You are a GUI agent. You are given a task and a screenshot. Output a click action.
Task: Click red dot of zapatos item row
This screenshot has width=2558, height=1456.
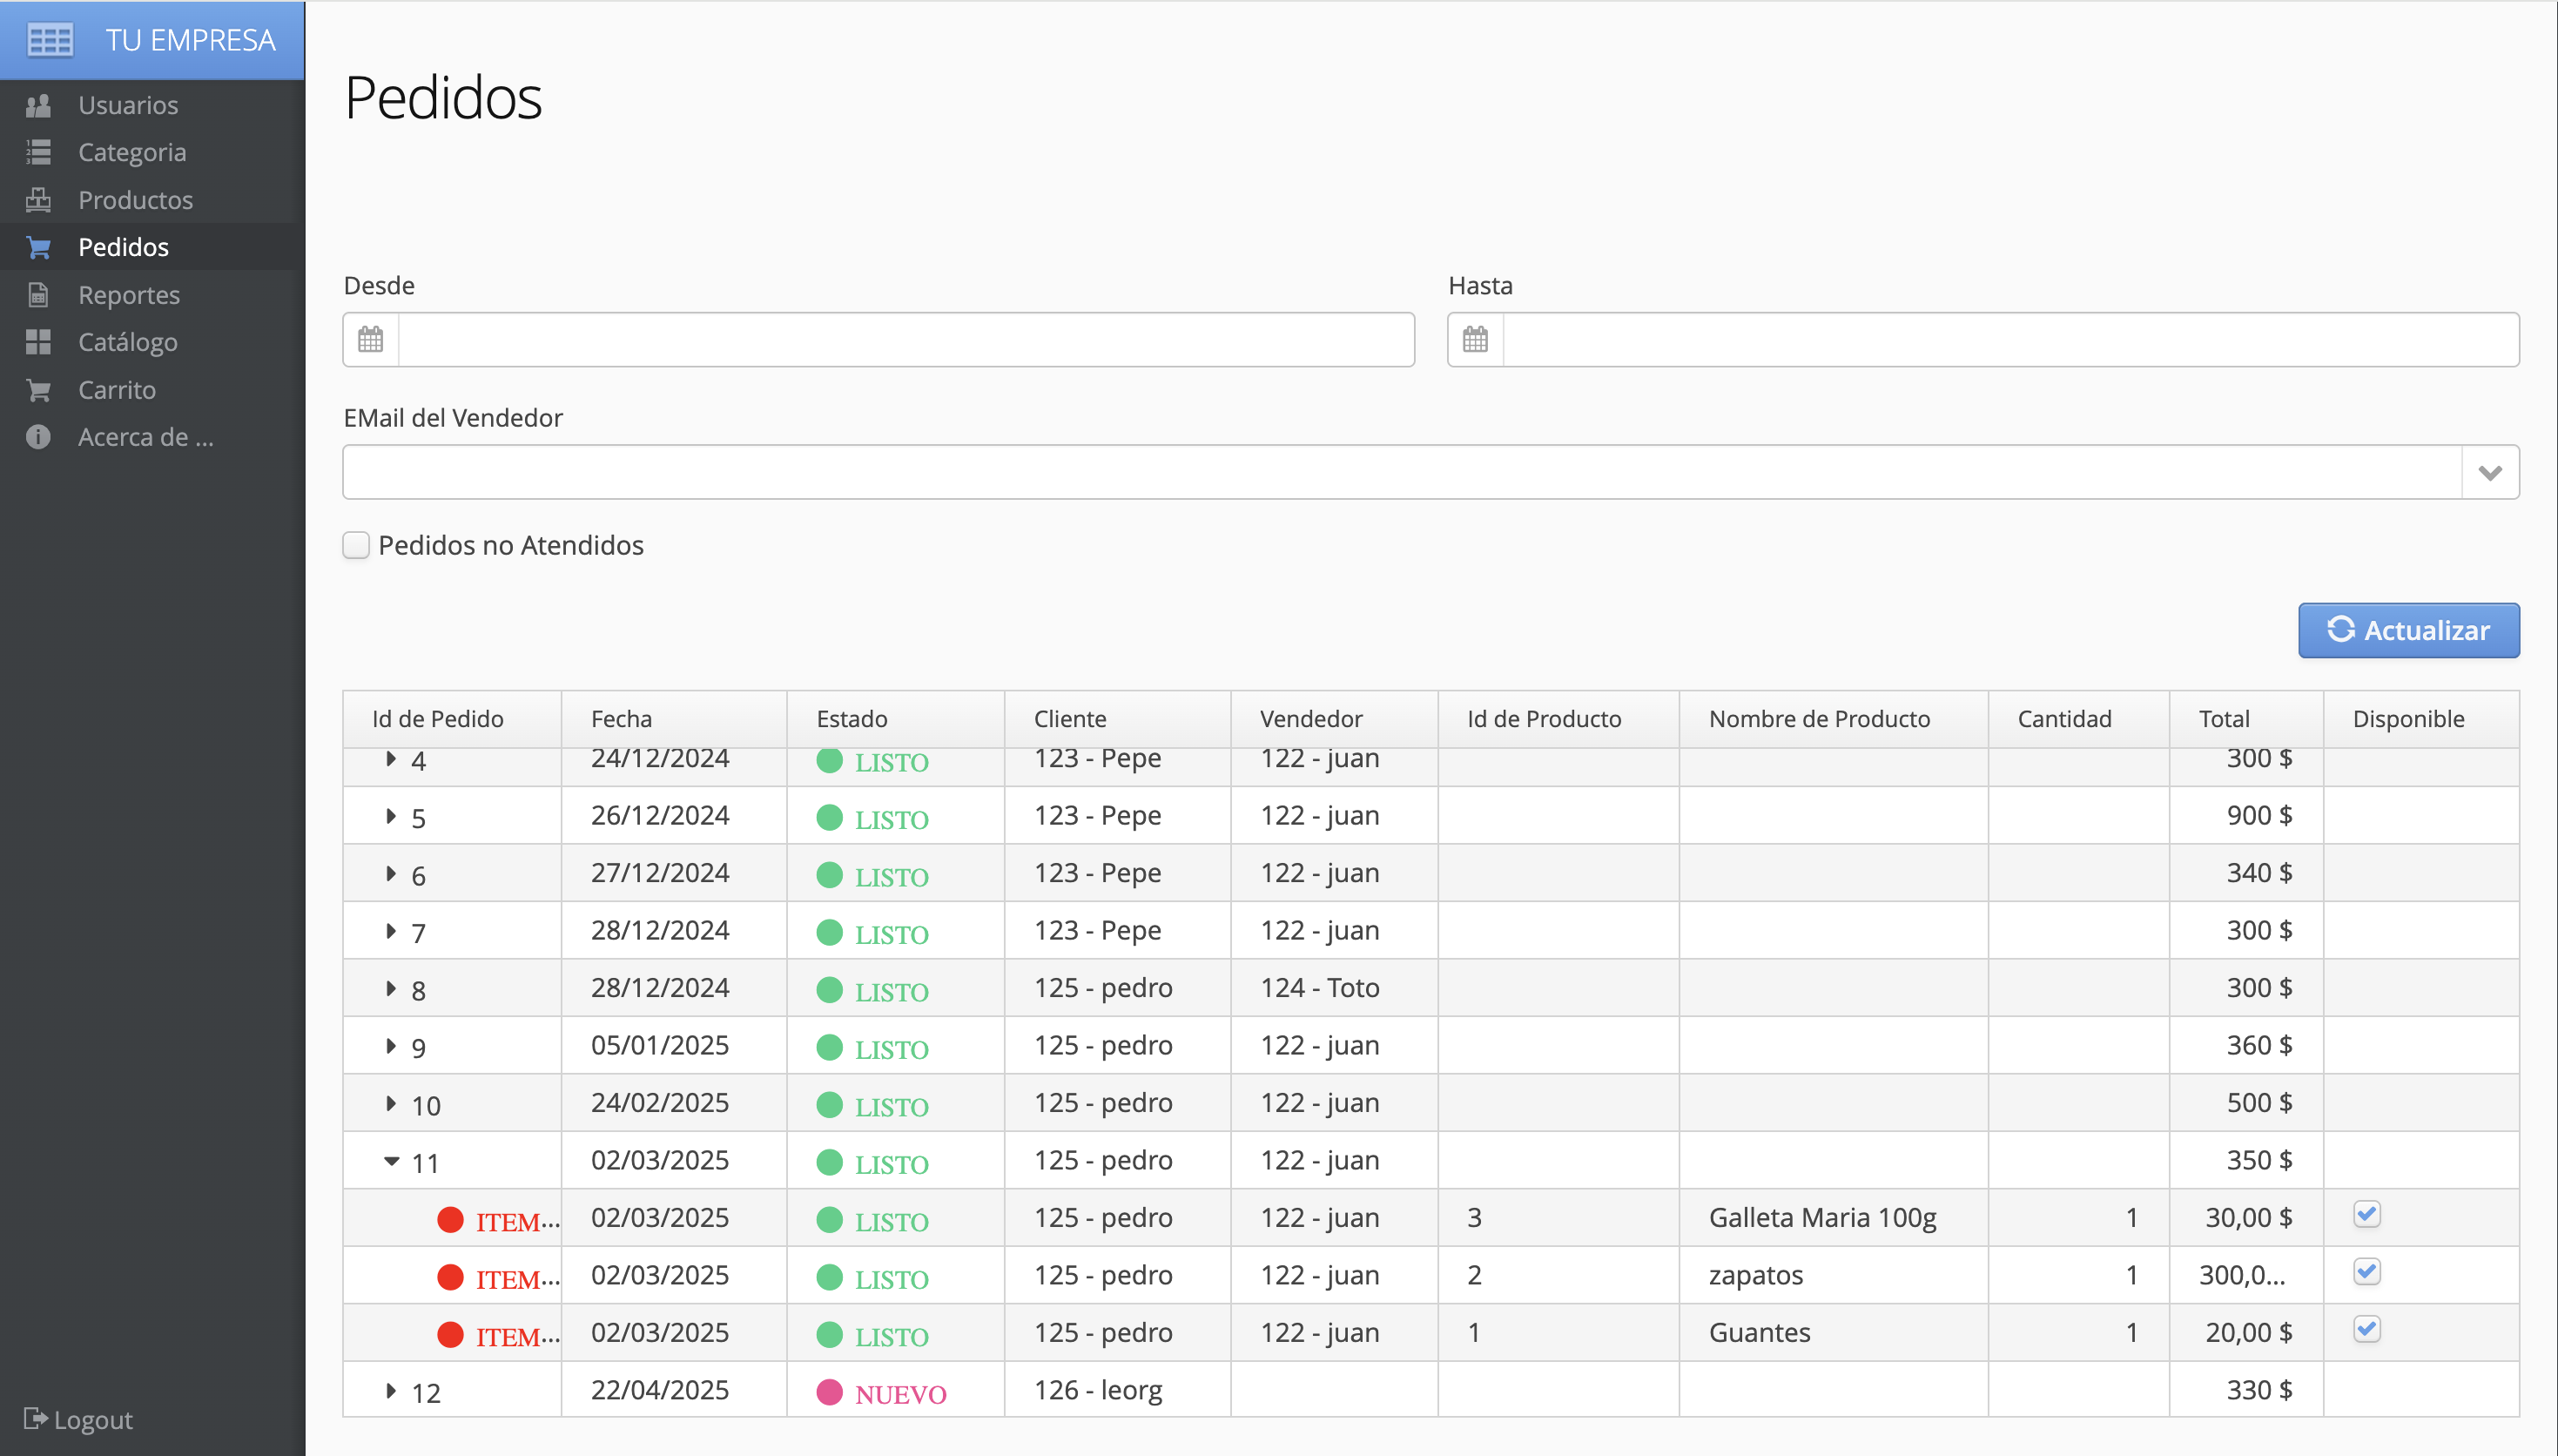[451, 1277]
